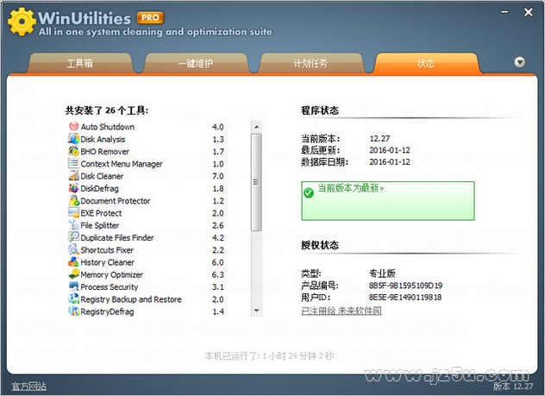This screenshot has height=396, width=545.
Task: Click the Duplicate Files Finder text
Action: point(117,237)
